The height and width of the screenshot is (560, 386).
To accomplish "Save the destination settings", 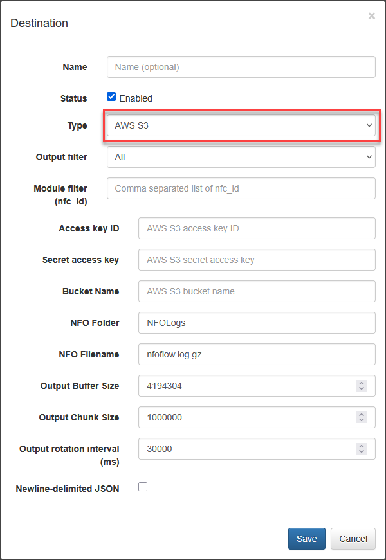I will point(307,539).
